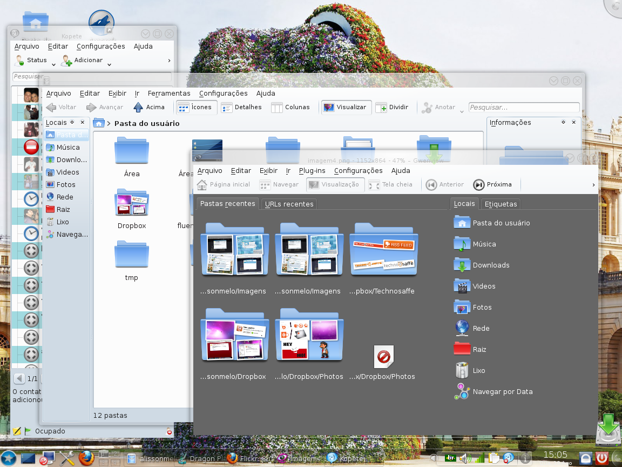Select the Ícones view mode

[x=197, y=107]
